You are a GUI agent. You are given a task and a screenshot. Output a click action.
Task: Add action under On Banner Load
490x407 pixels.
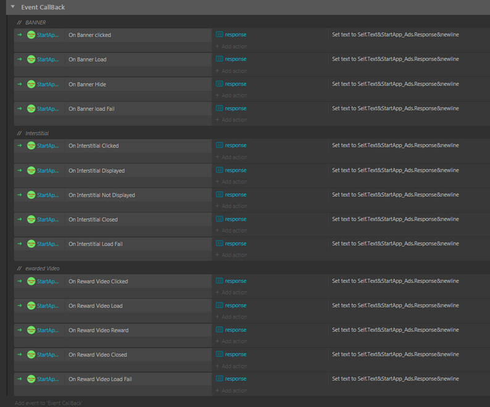(231, 70)
